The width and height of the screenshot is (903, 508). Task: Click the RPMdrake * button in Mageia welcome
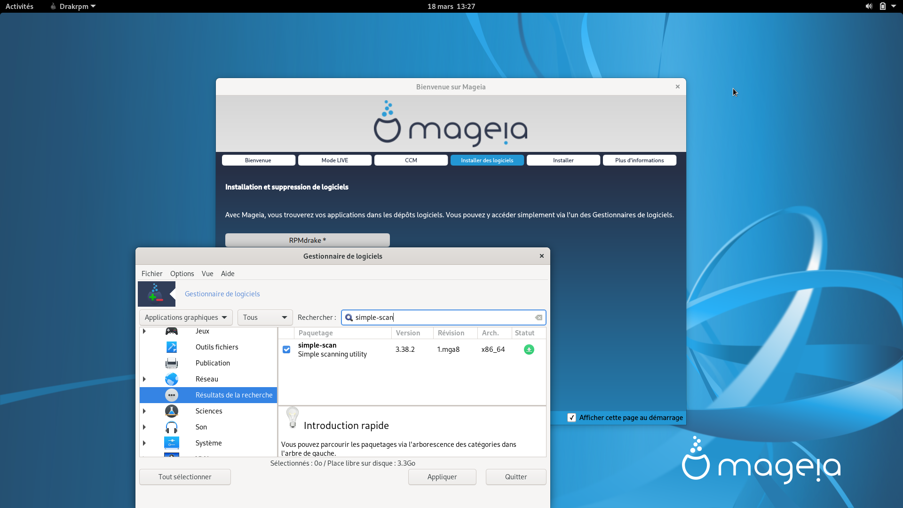coord(308,240)
